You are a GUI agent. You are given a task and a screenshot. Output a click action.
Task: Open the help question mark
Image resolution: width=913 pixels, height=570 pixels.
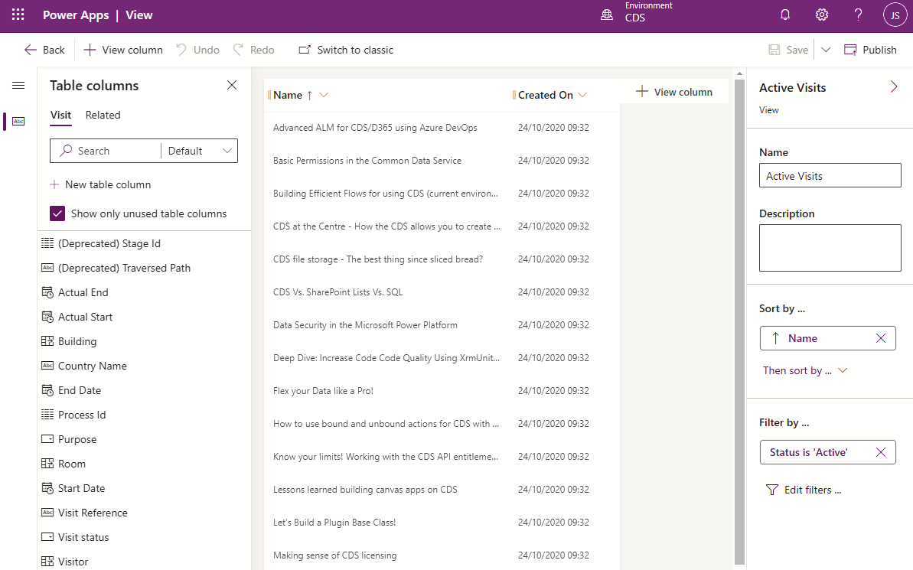858,15
